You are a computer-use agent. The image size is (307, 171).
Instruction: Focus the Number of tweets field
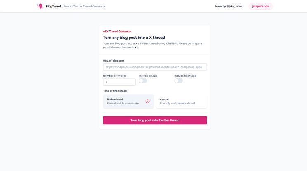[119, 82]
